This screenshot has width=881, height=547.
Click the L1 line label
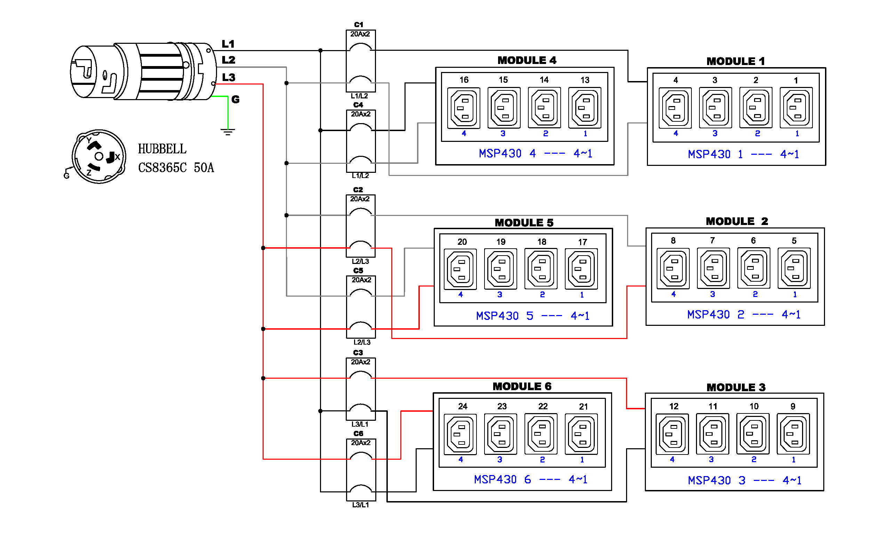[x=228, y=44]
